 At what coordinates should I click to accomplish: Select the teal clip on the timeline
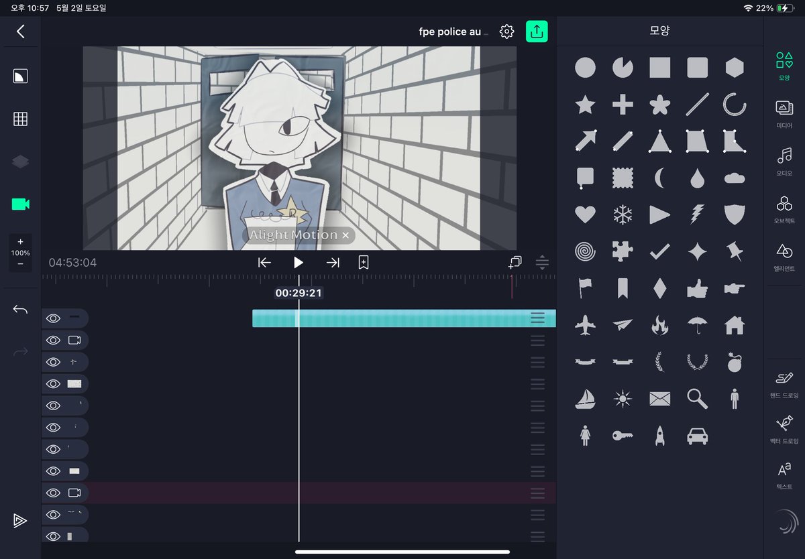click(404, 318)
